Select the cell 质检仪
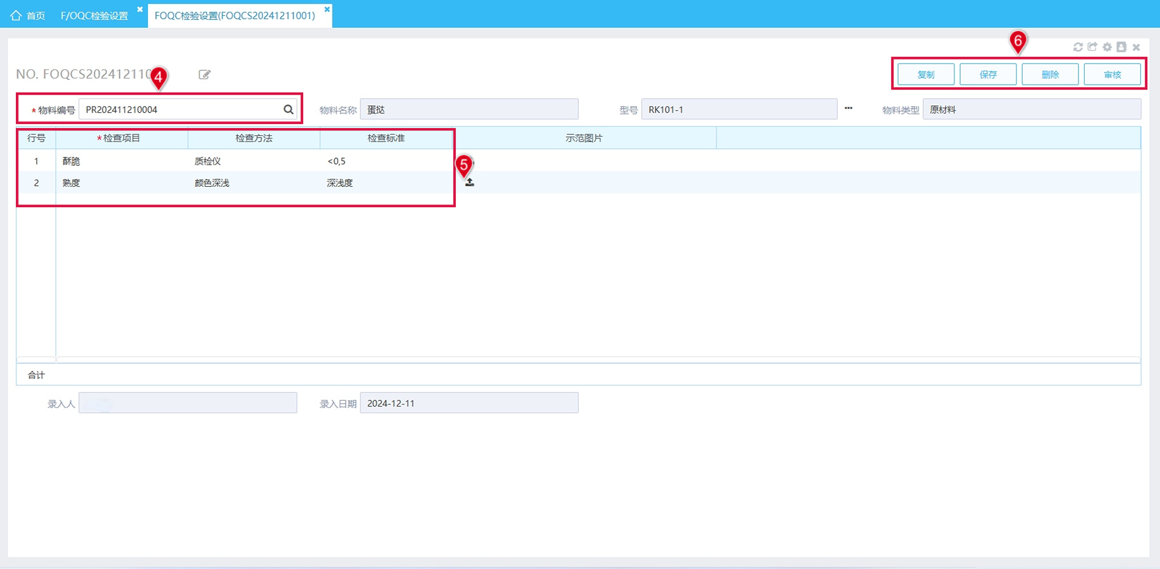The height and width of the screenshot is (569, 1160). [254, 161]
